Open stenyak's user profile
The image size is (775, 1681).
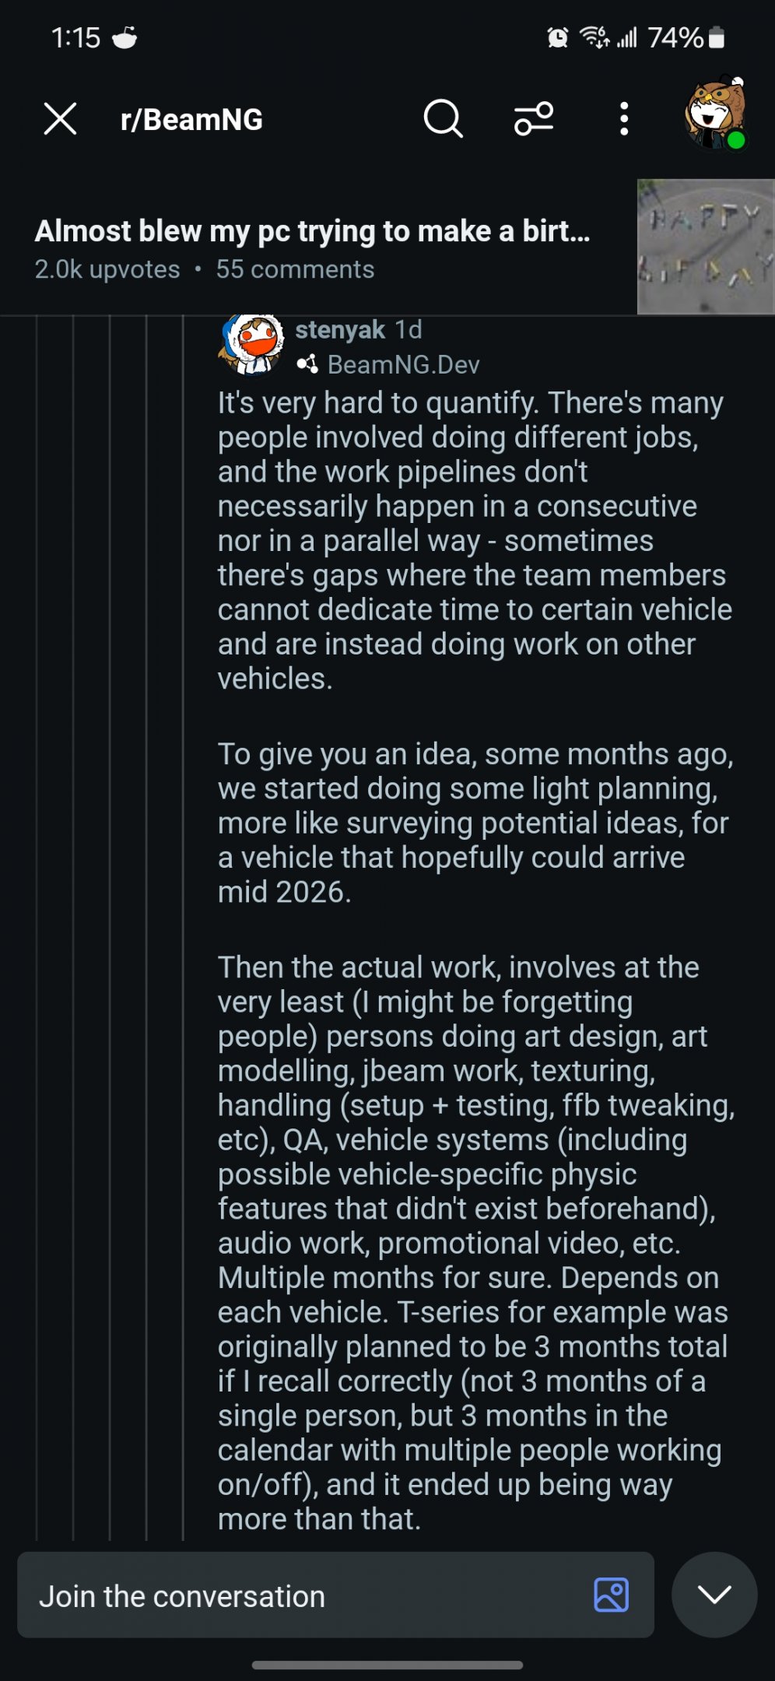click(340, 330)
